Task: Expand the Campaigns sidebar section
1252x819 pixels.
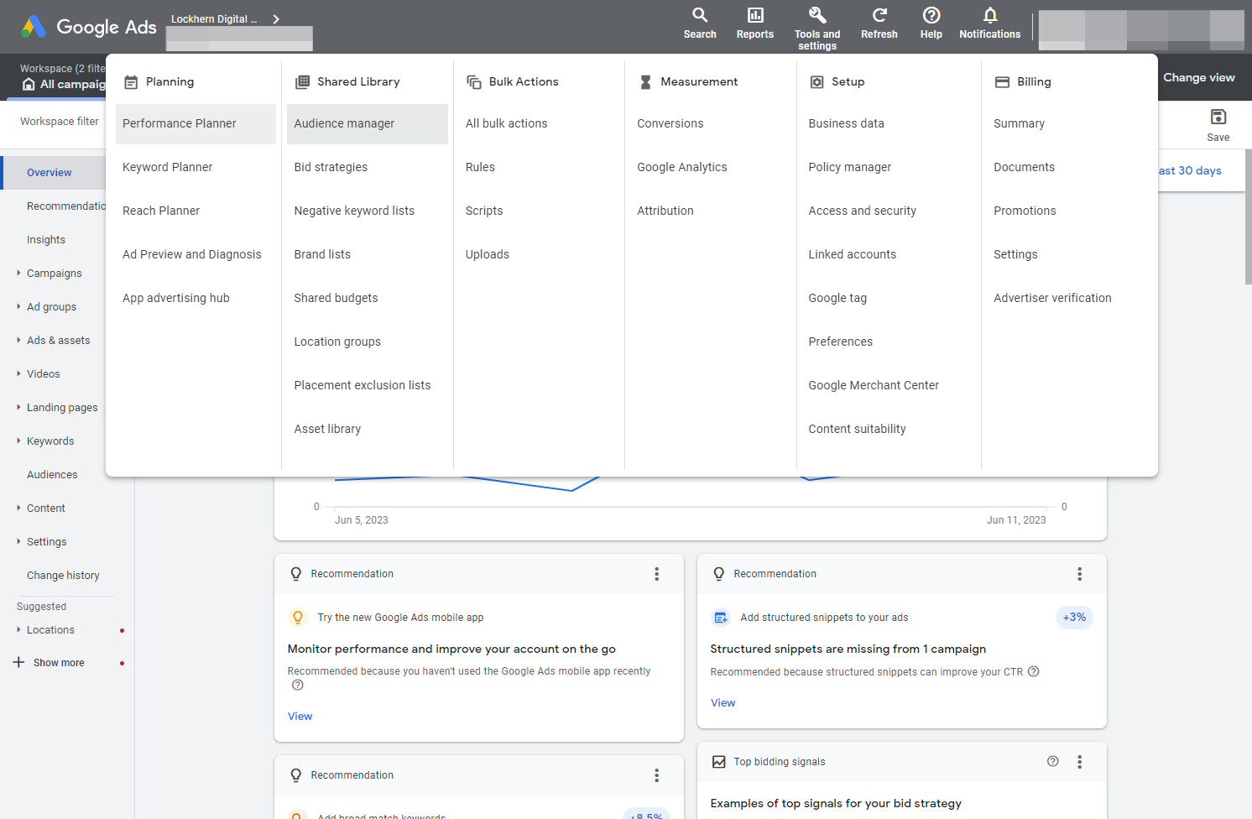Action: click(x=18, y=273)
